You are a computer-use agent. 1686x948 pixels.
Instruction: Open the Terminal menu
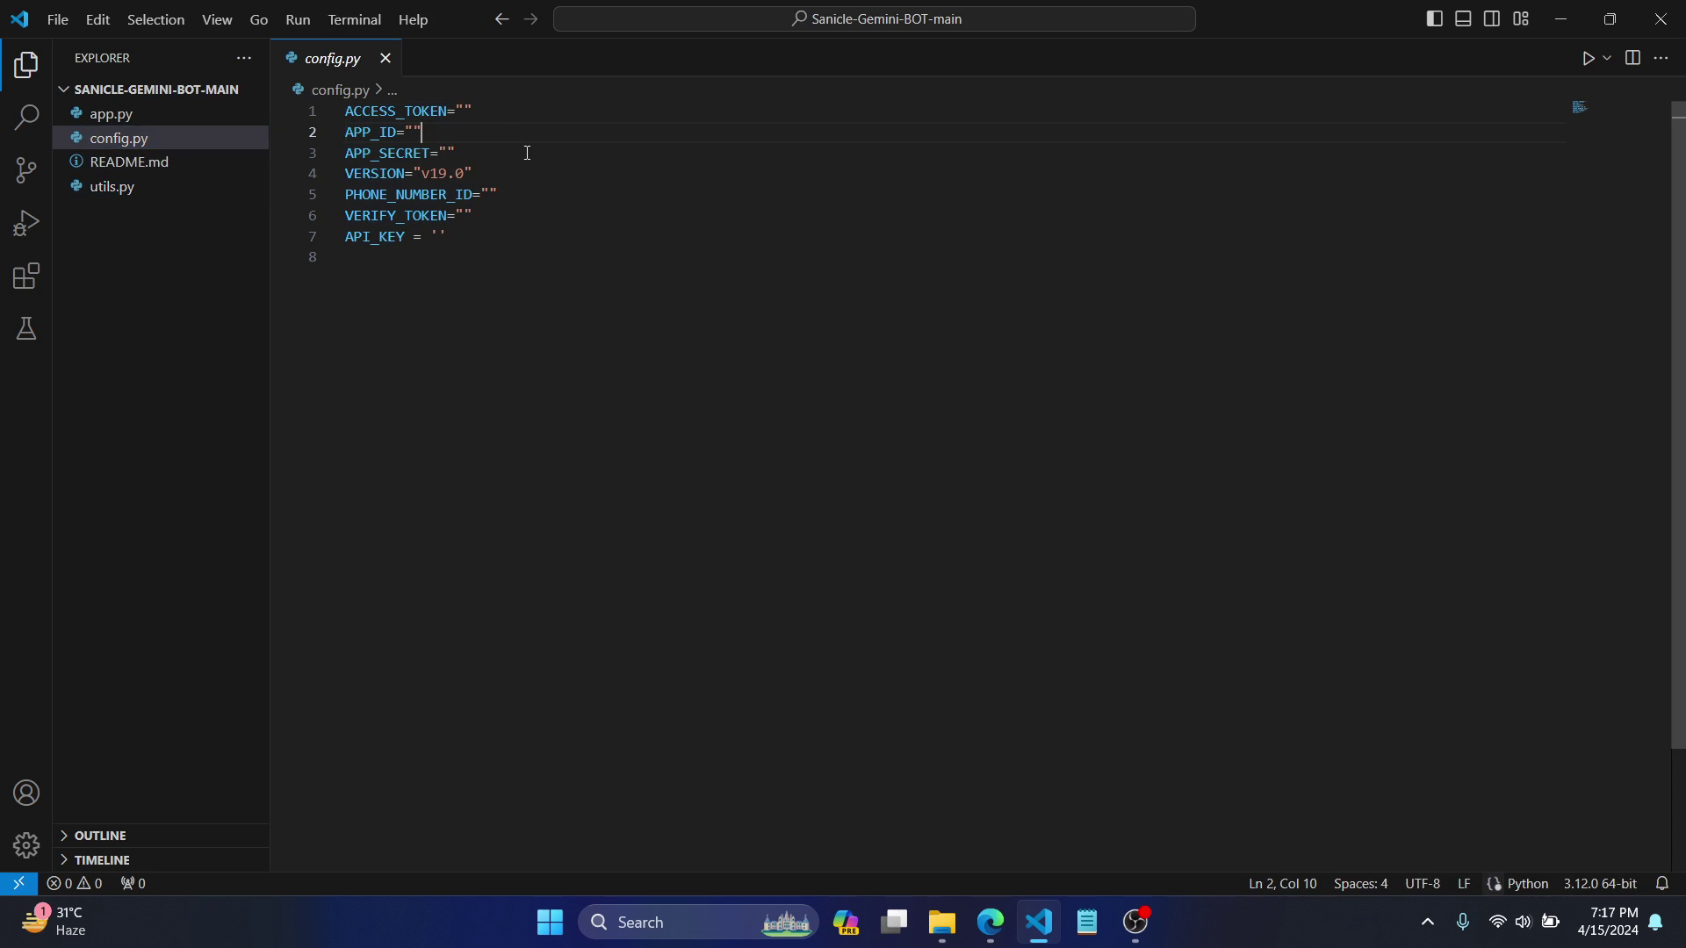click(x=354, y=19)
